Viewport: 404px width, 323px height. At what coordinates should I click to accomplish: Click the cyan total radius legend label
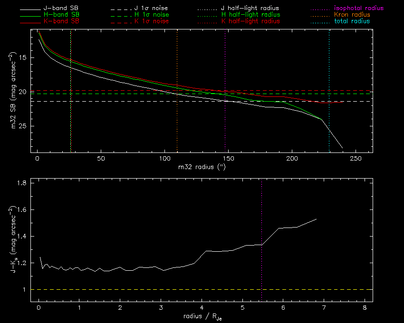[351, 21]
